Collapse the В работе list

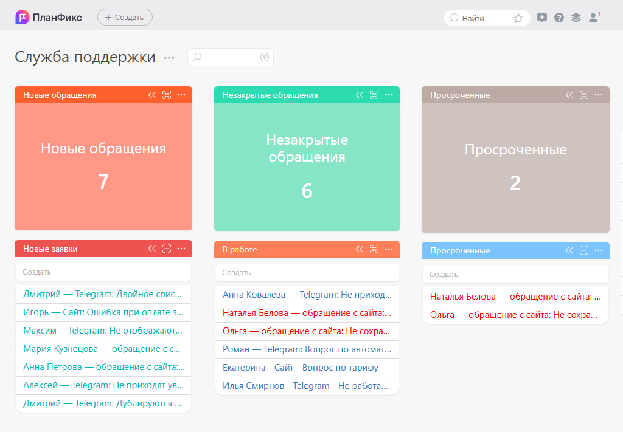359,249
